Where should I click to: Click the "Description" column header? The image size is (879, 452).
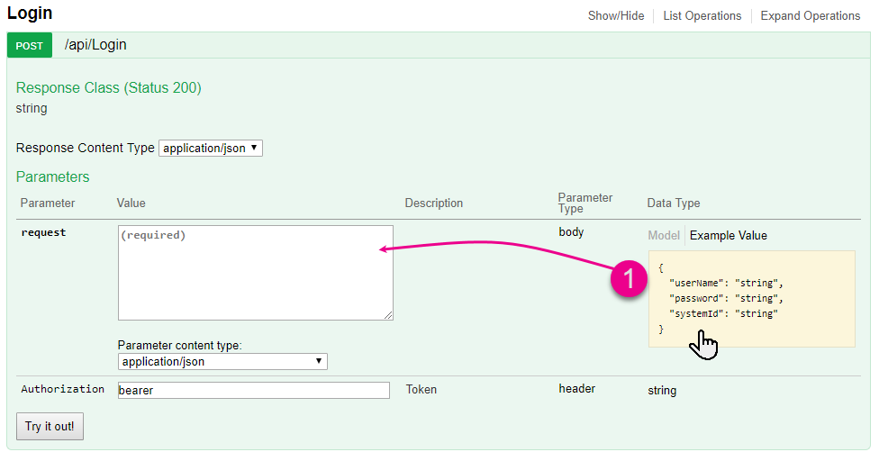pyautogui.click(x=434, y=203)
